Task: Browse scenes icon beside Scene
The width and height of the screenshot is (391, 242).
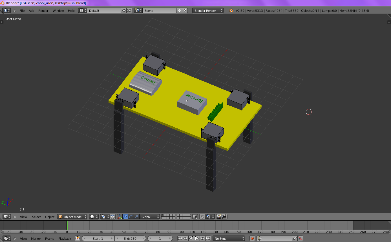Action: point(138,10)
